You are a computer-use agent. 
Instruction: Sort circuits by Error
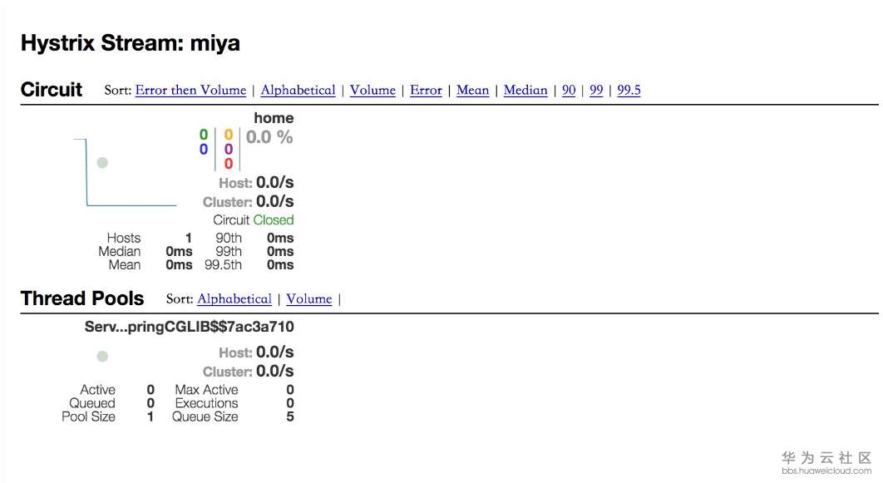tap(426, 90)
